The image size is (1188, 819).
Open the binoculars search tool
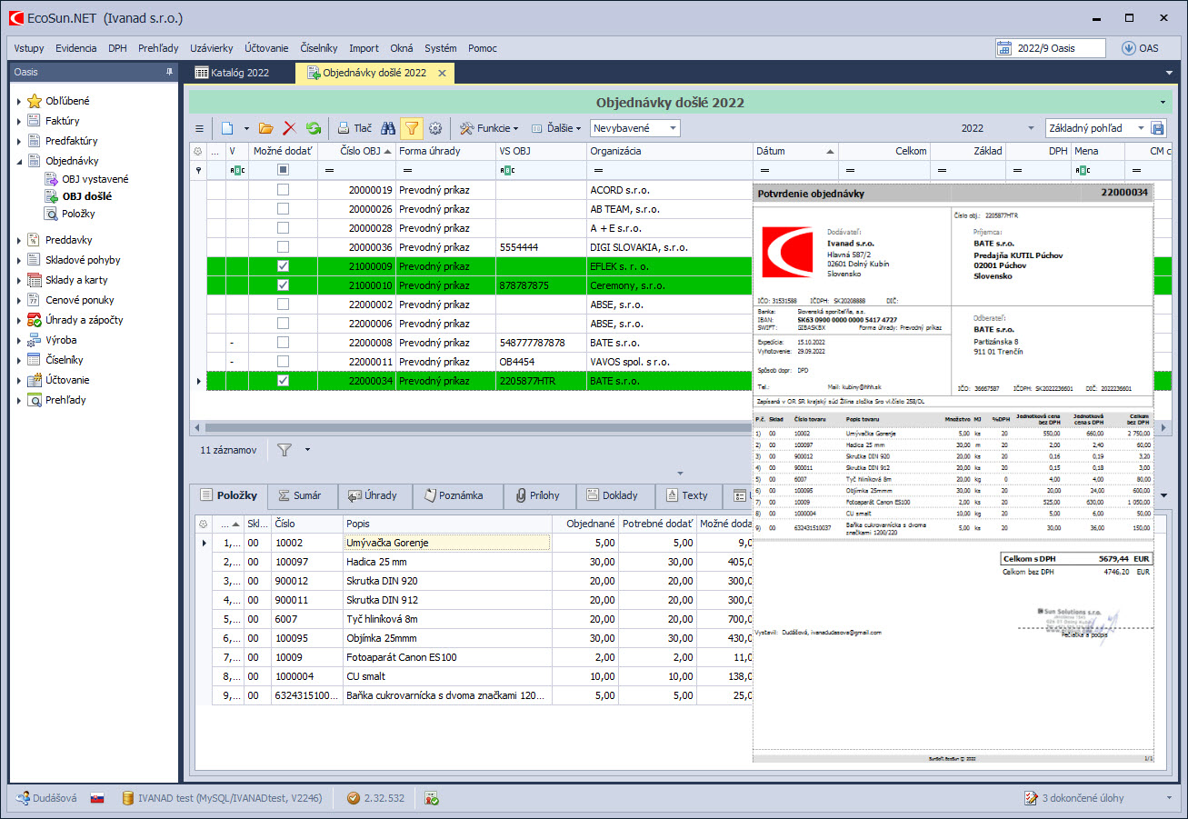coord(388,129)
